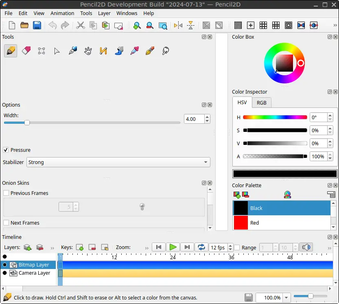This screenshot has width=339, height=304.
Task: Open the File menu
Action: (9, 13)
